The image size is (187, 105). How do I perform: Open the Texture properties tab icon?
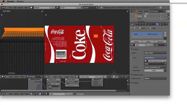(x=160, y=24)
